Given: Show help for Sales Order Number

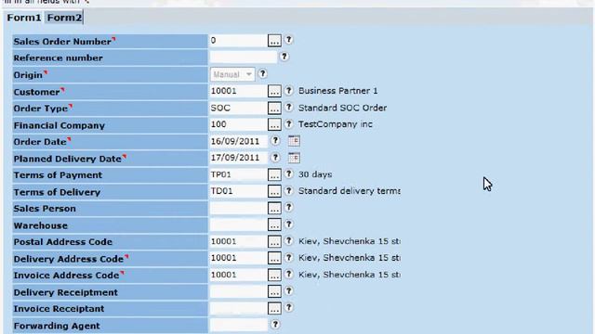Looking at the screenshot, I should 289,40.
